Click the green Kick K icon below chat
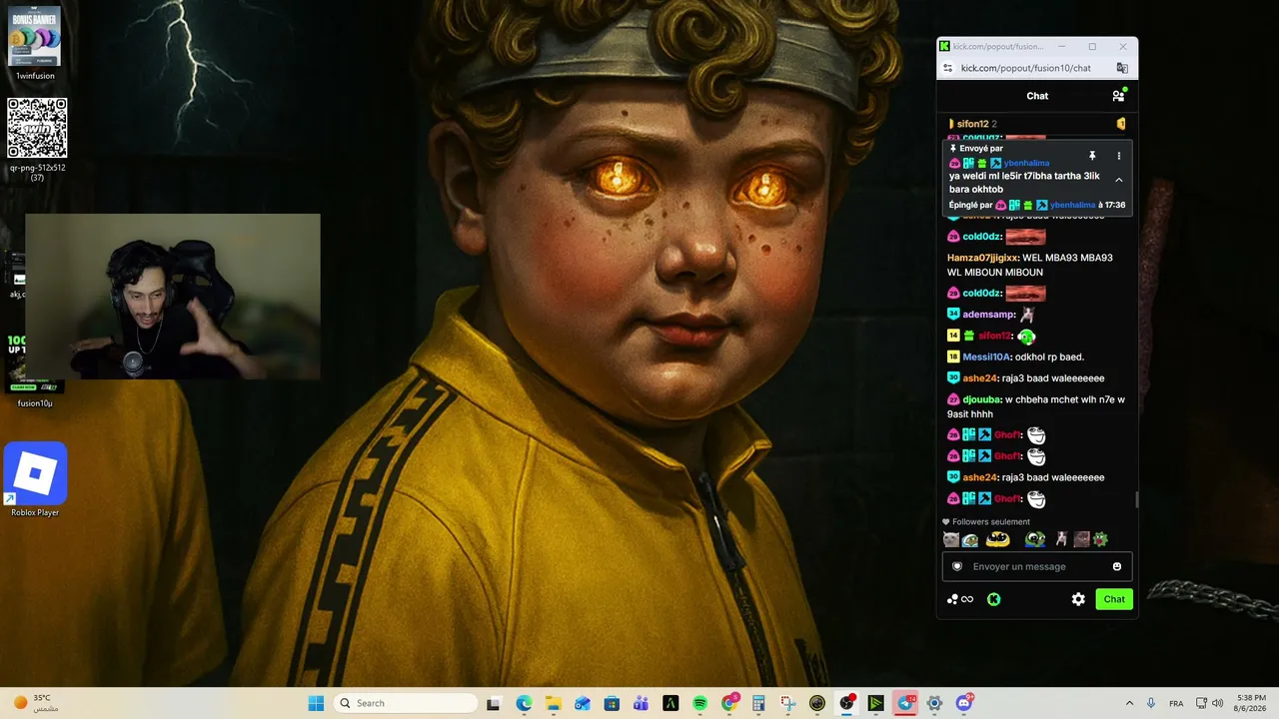The width and height of the screenshot is (1279, 719). (x=993, y=599)
